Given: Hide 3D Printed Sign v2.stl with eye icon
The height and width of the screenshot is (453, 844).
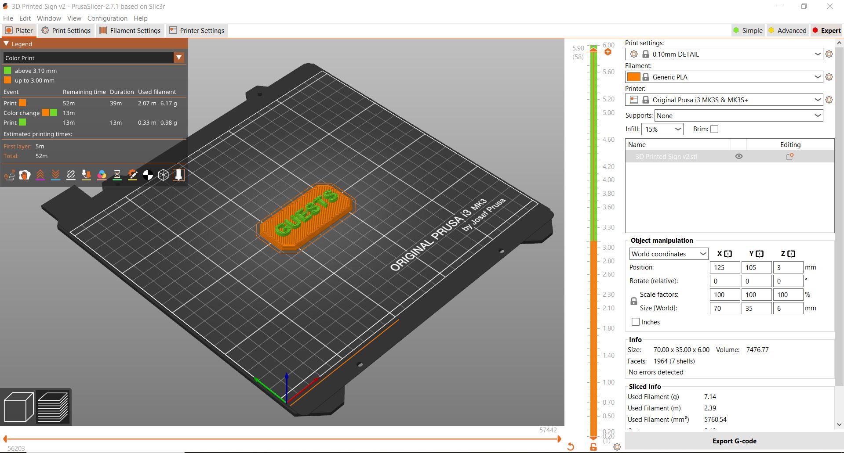Looking at the screenshot, I should click(x=739, y=157).
